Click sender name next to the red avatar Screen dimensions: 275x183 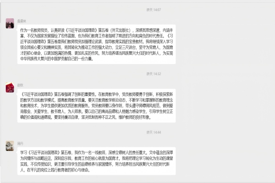(20, 85)
